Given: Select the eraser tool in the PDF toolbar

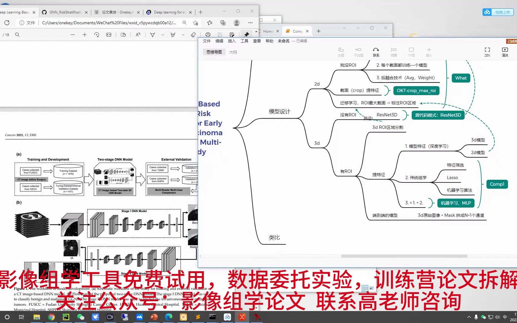Looking at the screenshot, I should click(194, 34).
